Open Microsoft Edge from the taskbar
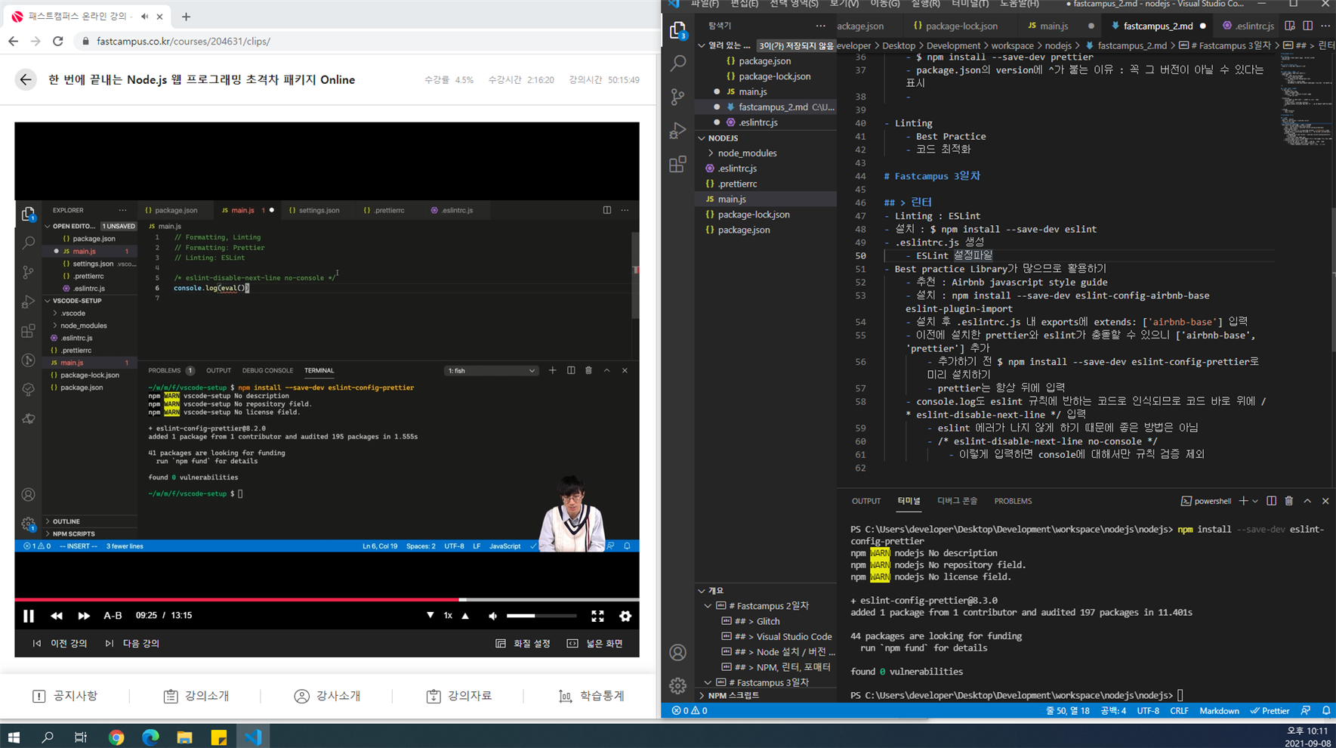The image size is (1336, 748). [150, 737]
